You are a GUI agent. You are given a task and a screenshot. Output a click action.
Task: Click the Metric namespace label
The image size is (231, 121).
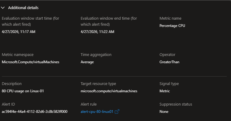[x=18, y=55]
